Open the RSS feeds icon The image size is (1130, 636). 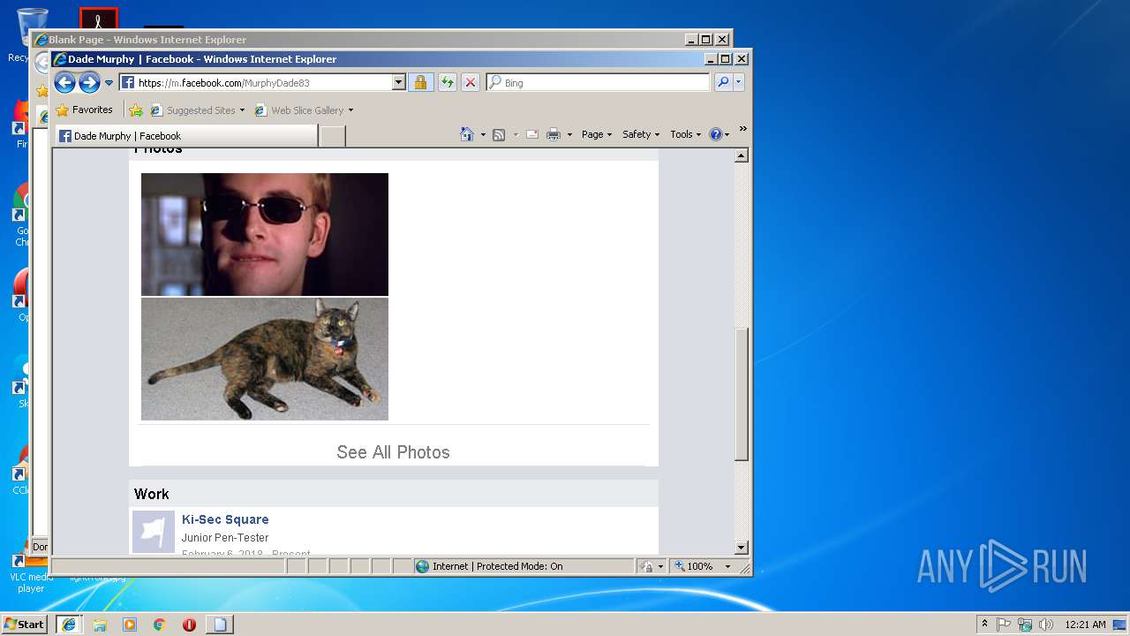click(499, 134)
